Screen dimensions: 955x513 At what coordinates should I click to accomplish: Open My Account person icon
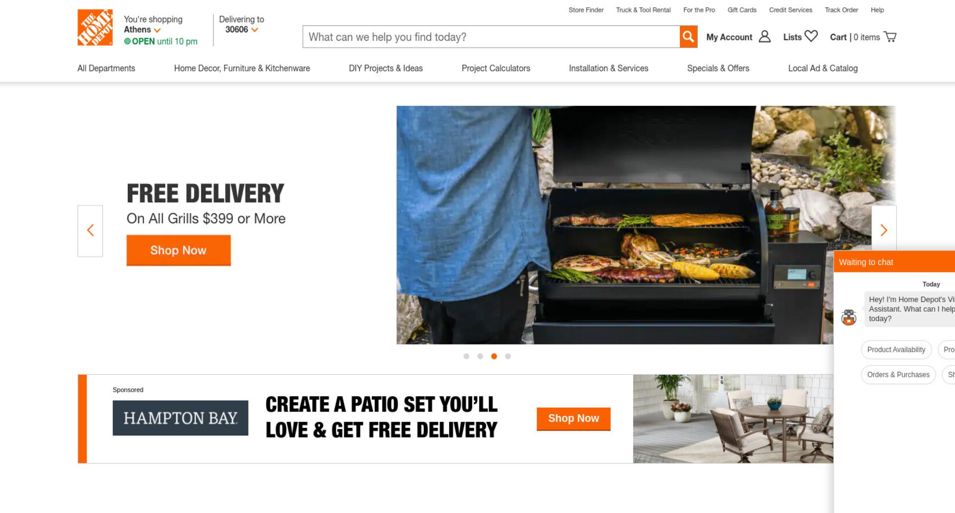point(765,37)
